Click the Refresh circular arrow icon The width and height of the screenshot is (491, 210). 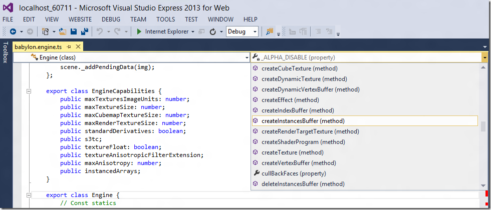click(x=213, y=31)
